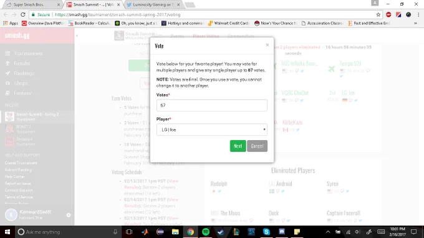Click the address bar URL
This screenshot has height=238, width=424.
(117, 14)
